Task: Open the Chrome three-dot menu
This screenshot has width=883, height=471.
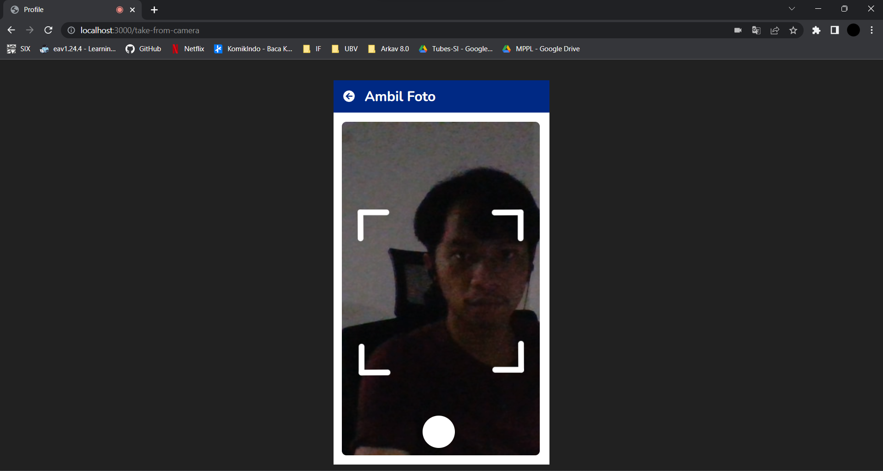Action: pyautogui.click(x=871, y=30)
